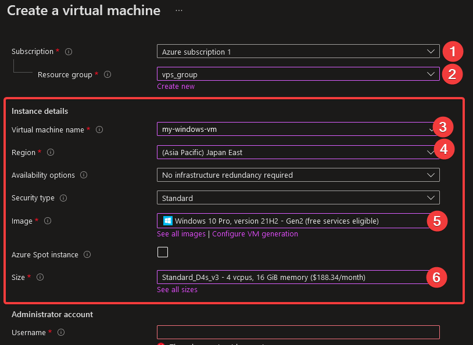Open the Region dropdown
The height and width of the screenshot is (345, 473).
click(x=298, y=152)
